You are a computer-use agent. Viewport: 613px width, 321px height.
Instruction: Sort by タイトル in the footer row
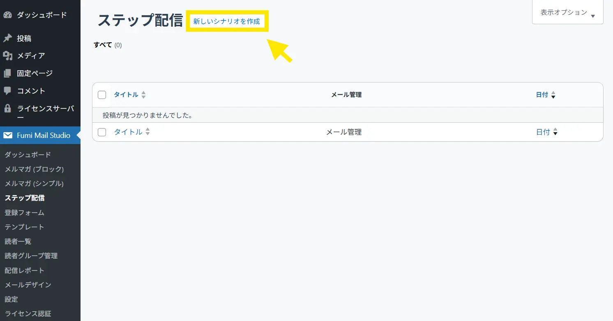tap(128, 132)
